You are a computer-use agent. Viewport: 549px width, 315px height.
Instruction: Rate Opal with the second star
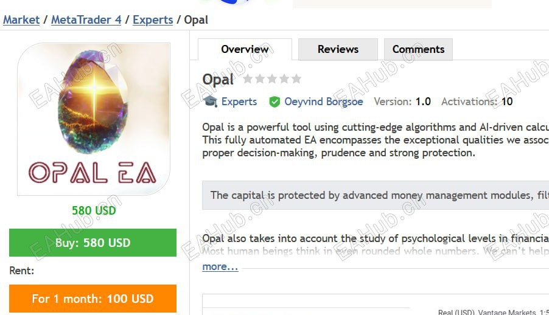click(260, 79)
